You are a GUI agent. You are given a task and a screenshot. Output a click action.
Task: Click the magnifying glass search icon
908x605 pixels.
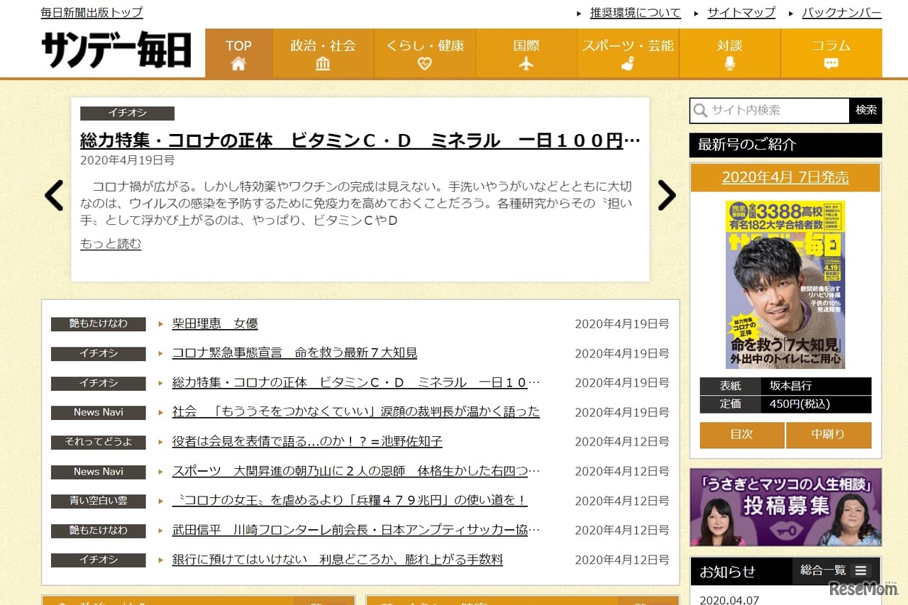coord(701,111)
